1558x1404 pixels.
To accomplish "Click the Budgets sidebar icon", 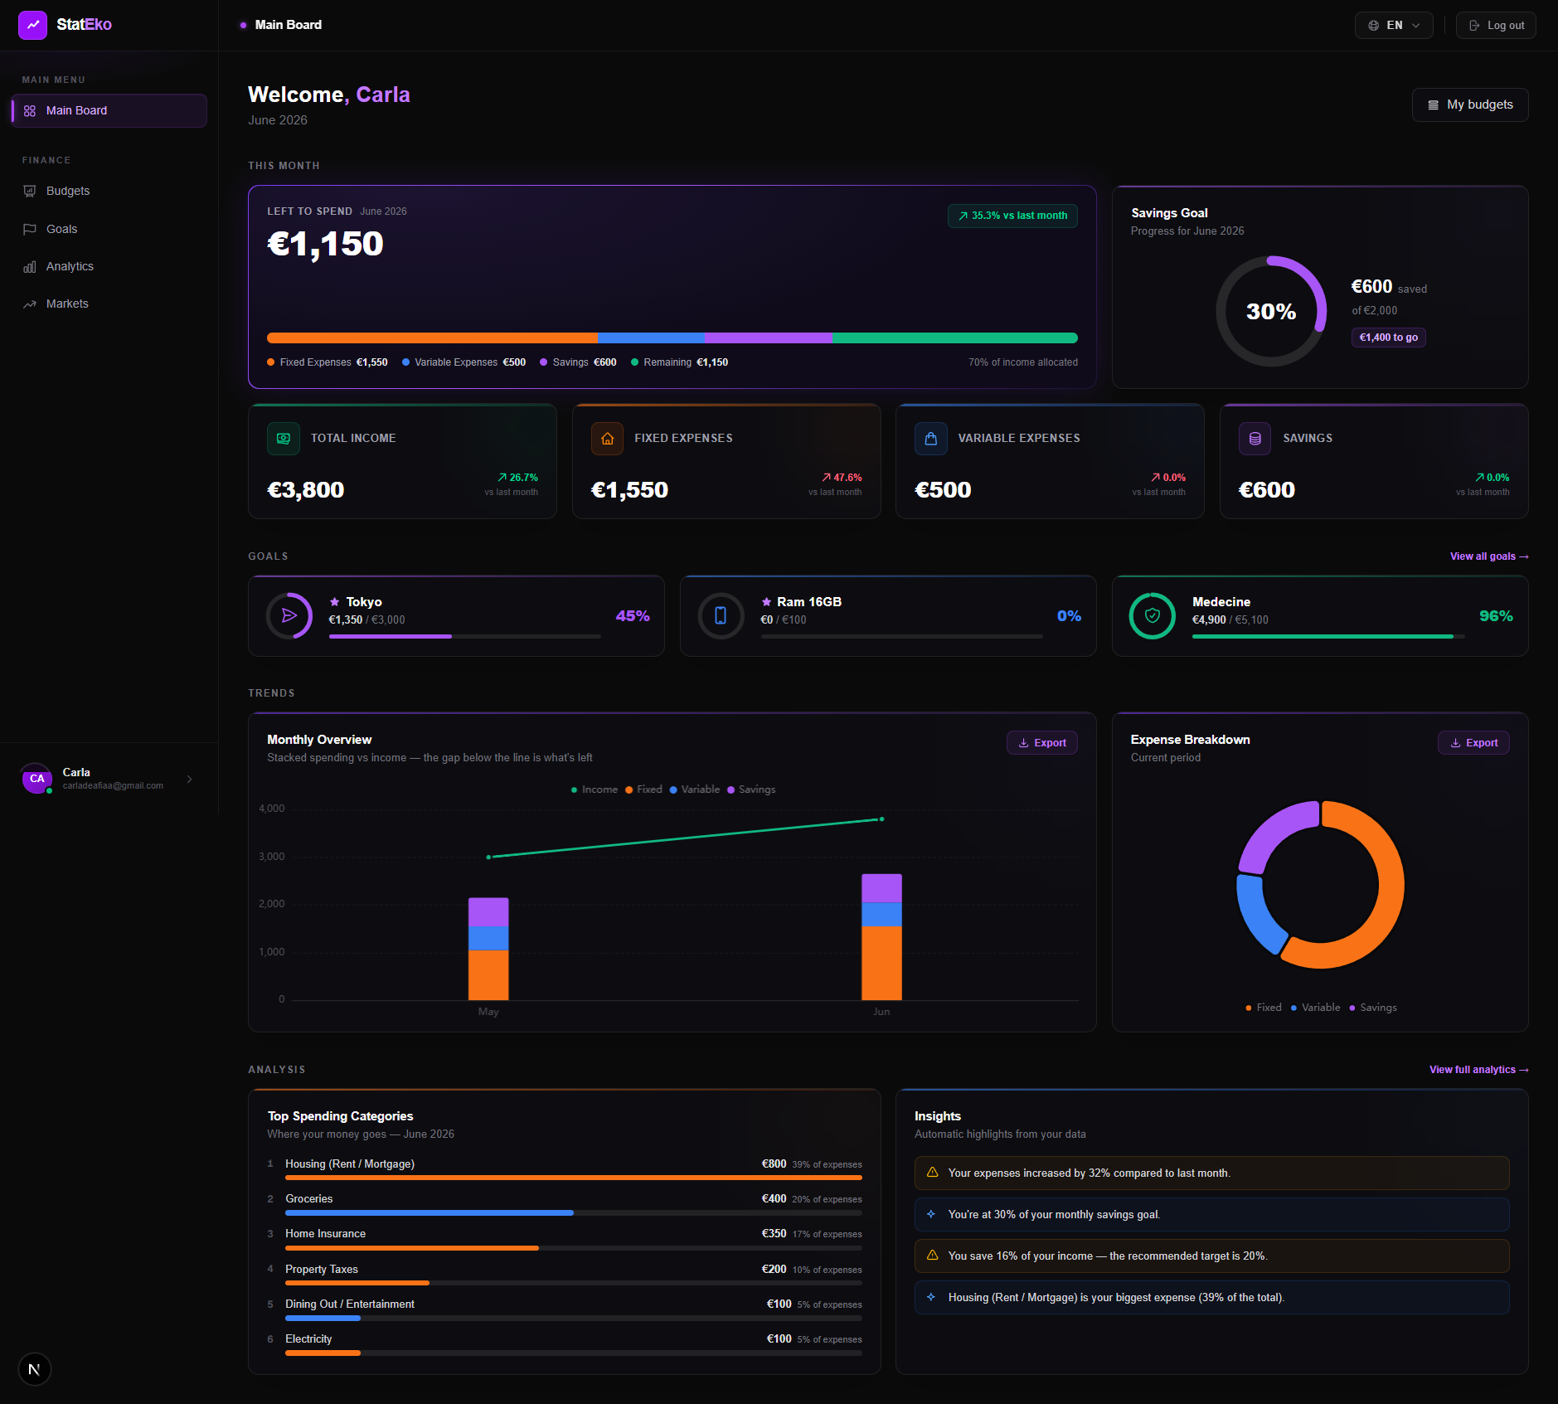I will tap(30, 191).
